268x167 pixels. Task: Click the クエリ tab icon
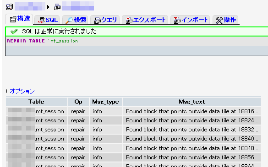[98, 21]
